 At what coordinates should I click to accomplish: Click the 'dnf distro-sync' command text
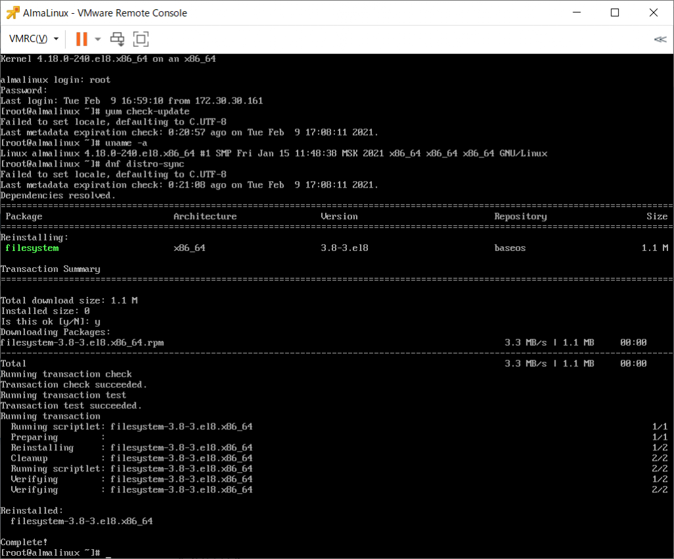pyautogui.click(x=144, y=164)
